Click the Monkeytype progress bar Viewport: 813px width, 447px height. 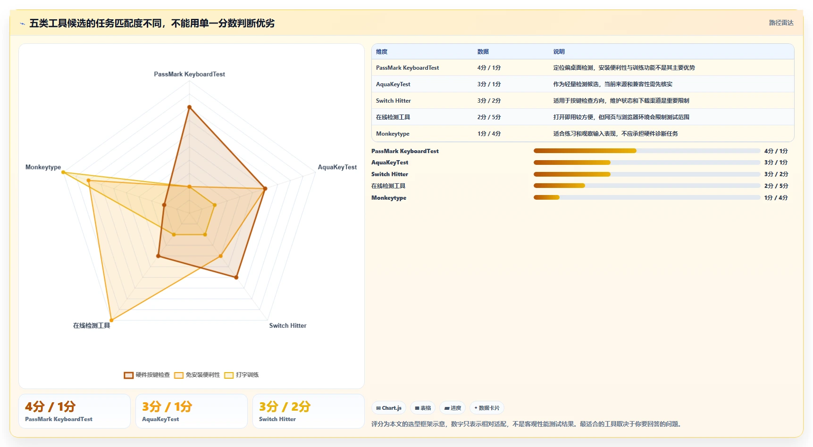pos(647,197)
